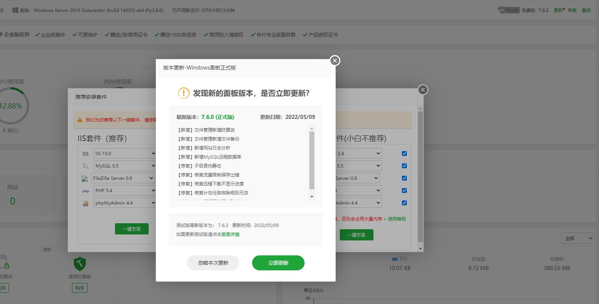This screenshot has height=304, width=599.
Task: Click the version text 7.6.0 (正式版)
Action: [x=218, y=117]
